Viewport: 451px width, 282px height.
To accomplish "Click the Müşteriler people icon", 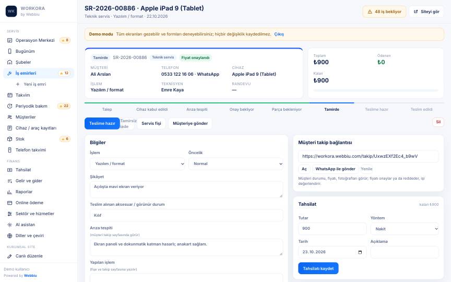I will [x=9, y=117].
